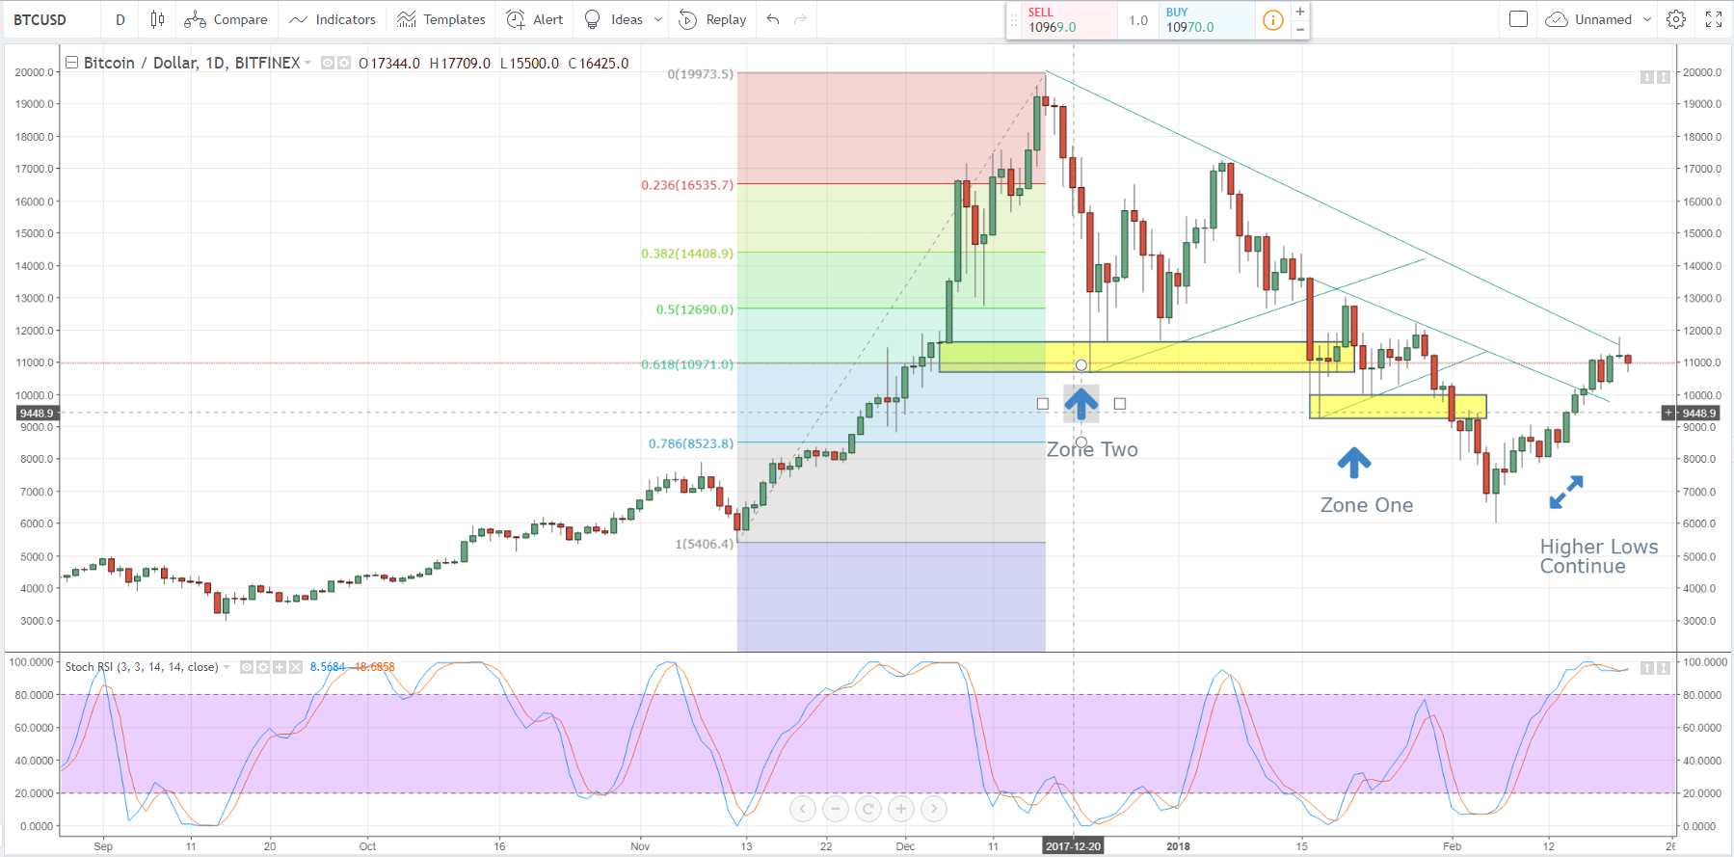This screenshot has width=1734, height=857.
Task: Open the orange trading info icon
Action: [x=1273, y=20]
